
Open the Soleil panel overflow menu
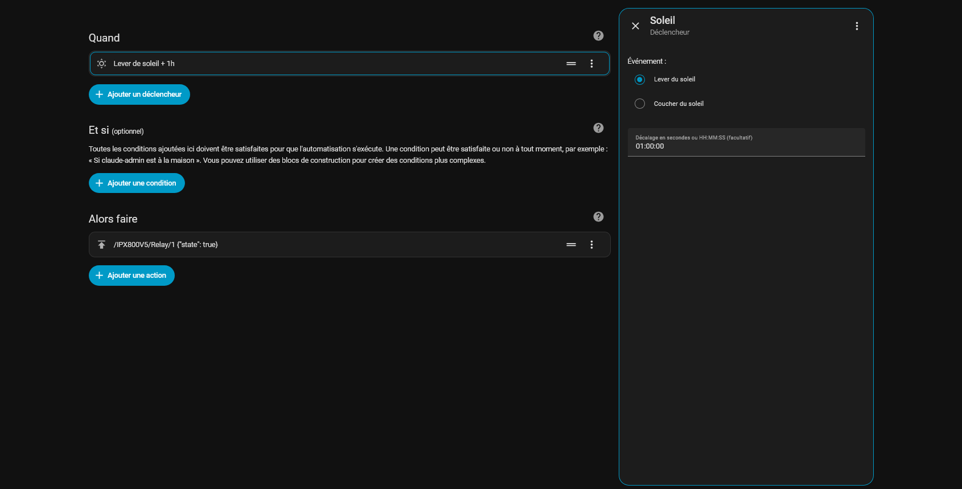(x=857, y=26)
